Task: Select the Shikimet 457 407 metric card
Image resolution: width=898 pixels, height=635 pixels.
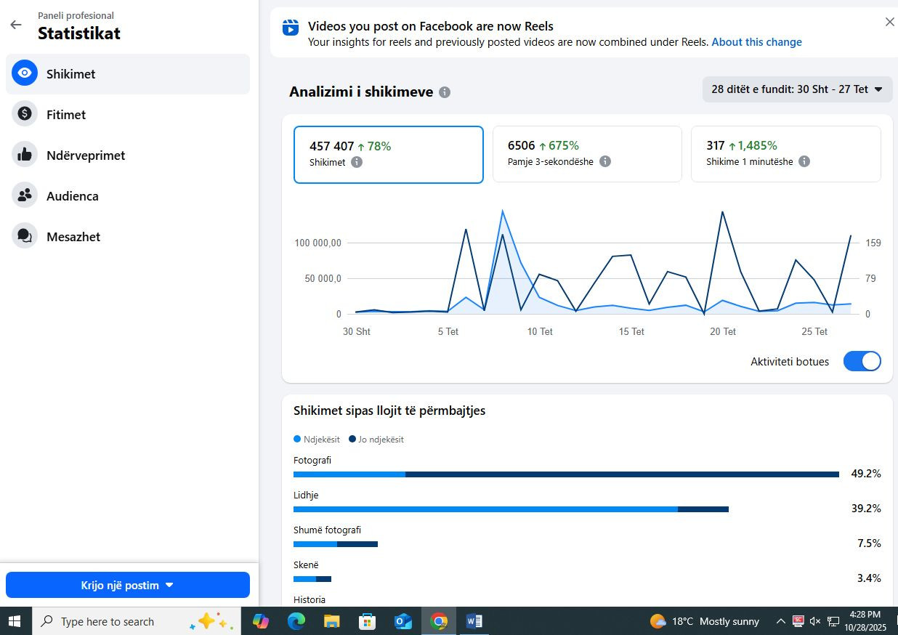Action: point(388,154)
